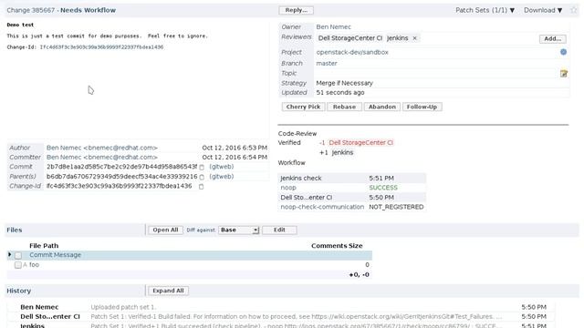Open the Commit row's gitweb link

(x=222, y=167)
